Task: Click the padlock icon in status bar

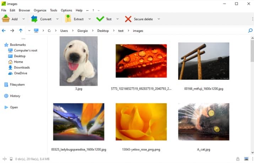Action: click(x=238, y=159)
